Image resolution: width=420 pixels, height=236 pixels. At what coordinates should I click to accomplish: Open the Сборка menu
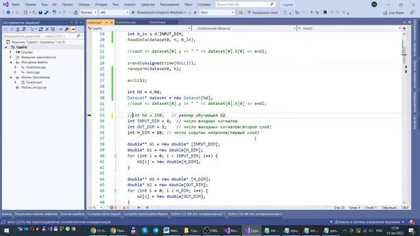point(83,5)
